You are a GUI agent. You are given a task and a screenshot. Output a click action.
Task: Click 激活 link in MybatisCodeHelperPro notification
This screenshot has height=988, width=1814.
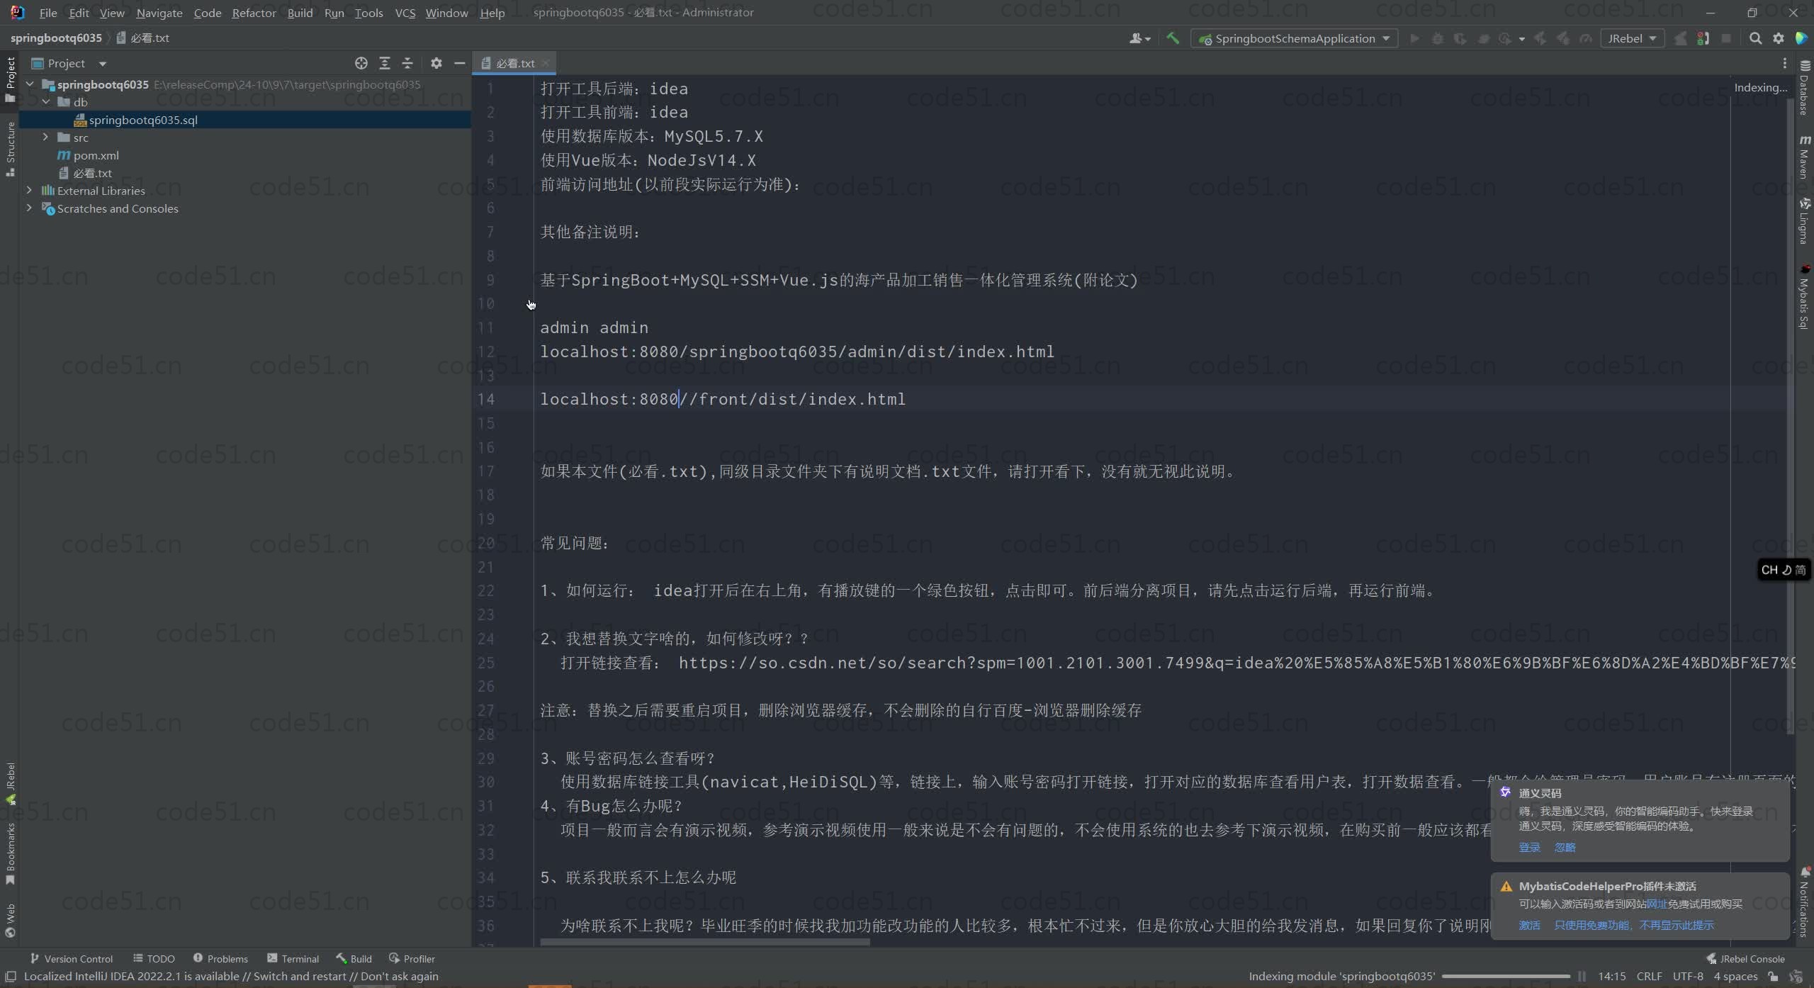pos(1529,925)
